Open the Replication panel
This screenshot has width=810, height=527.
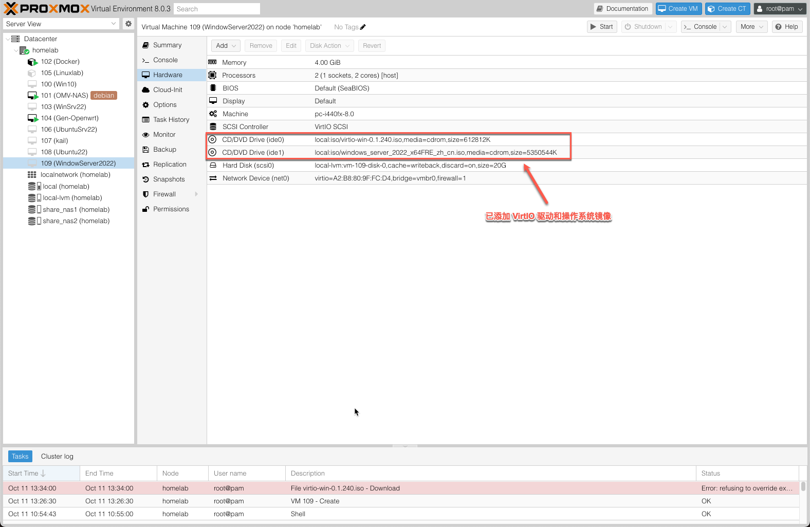(172, 165)
